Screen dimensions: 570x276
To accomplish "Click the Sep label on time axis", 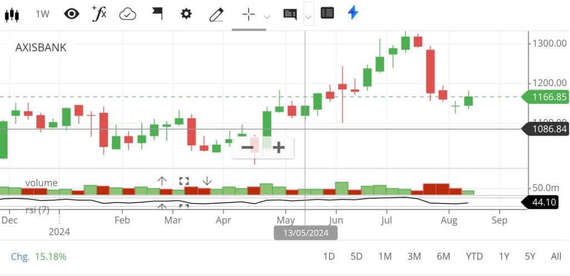I will [x=499, y=220].
